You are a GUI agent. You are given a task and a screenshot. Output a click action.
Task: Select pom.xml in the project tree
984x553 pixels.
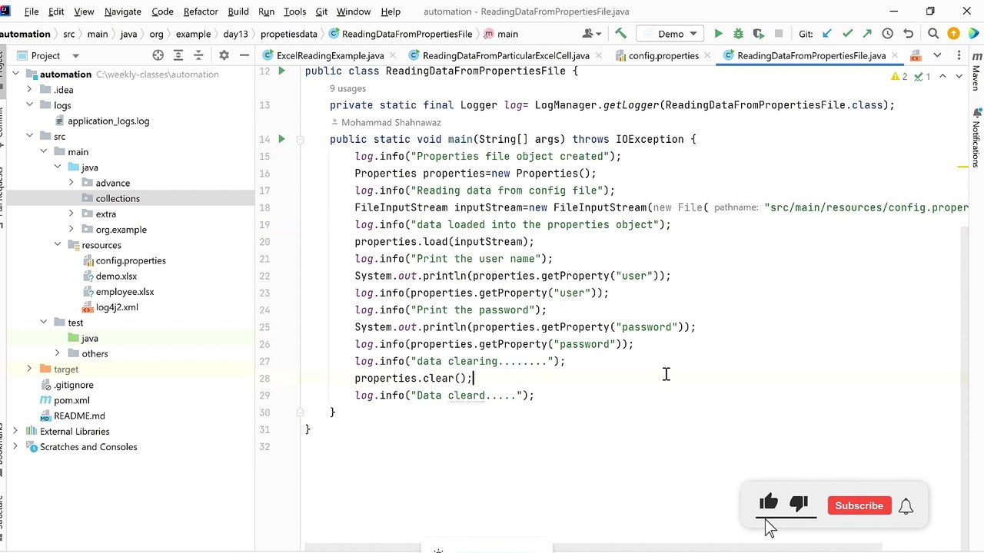click(x=71, y=400)
